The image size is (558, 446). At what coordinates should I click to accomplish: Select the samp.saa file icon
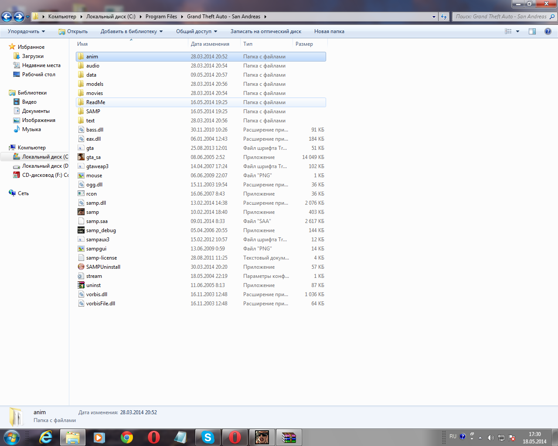click(81, 221)
